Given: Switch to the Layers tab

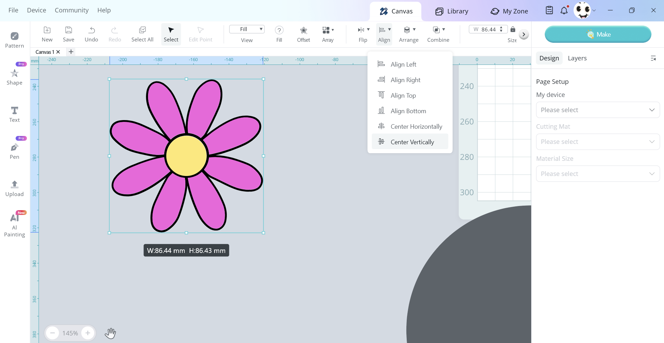Looking at the screenshot, I should [577, 58].
